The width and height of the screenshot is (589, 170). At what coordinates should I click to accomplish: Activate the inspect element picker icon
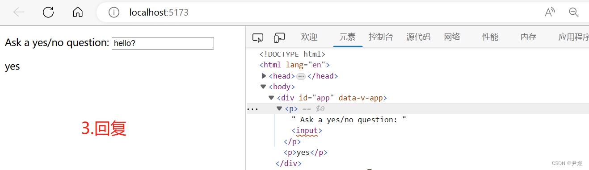(x=258, y=37)
